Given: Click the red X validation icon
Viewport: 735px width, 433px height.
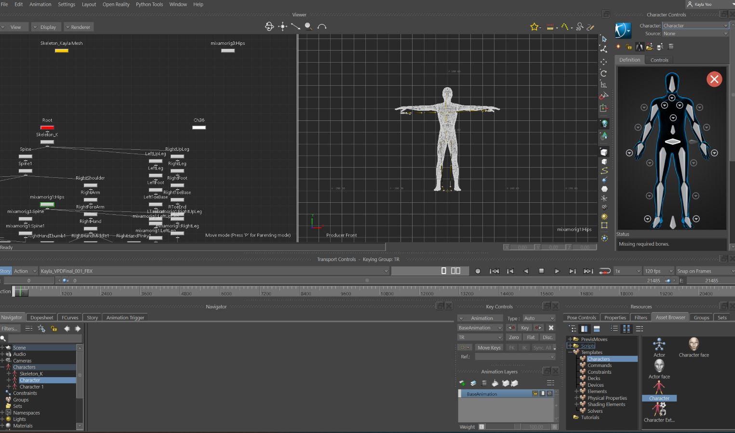Looking at the screenshot, I should pos(714,79).
